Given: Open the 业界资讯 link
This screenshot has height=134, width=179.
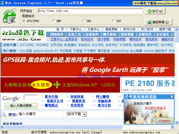Looking at the screenshot, I should pyautogui.click(x=71, y=39).
